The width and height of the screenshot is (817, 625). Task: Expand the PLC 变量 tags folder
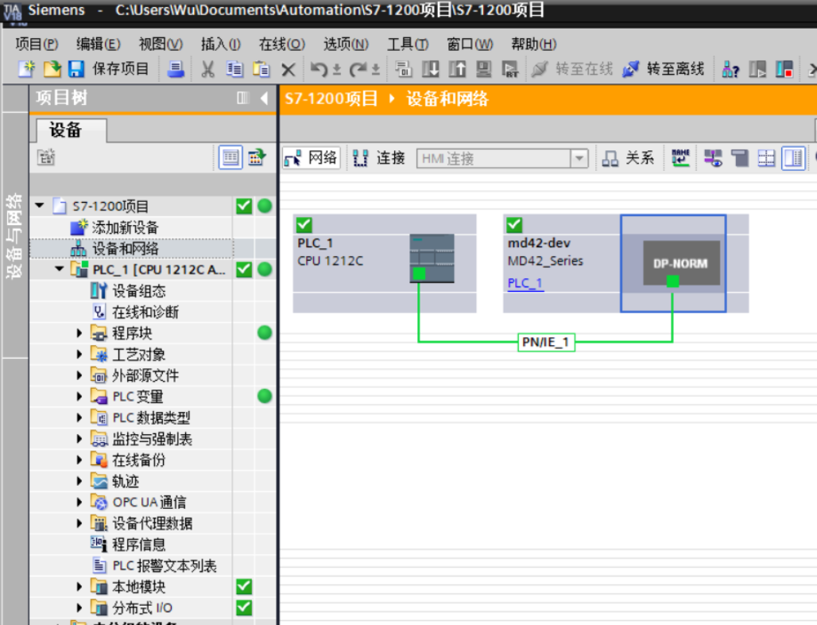(x=79, y=396)
